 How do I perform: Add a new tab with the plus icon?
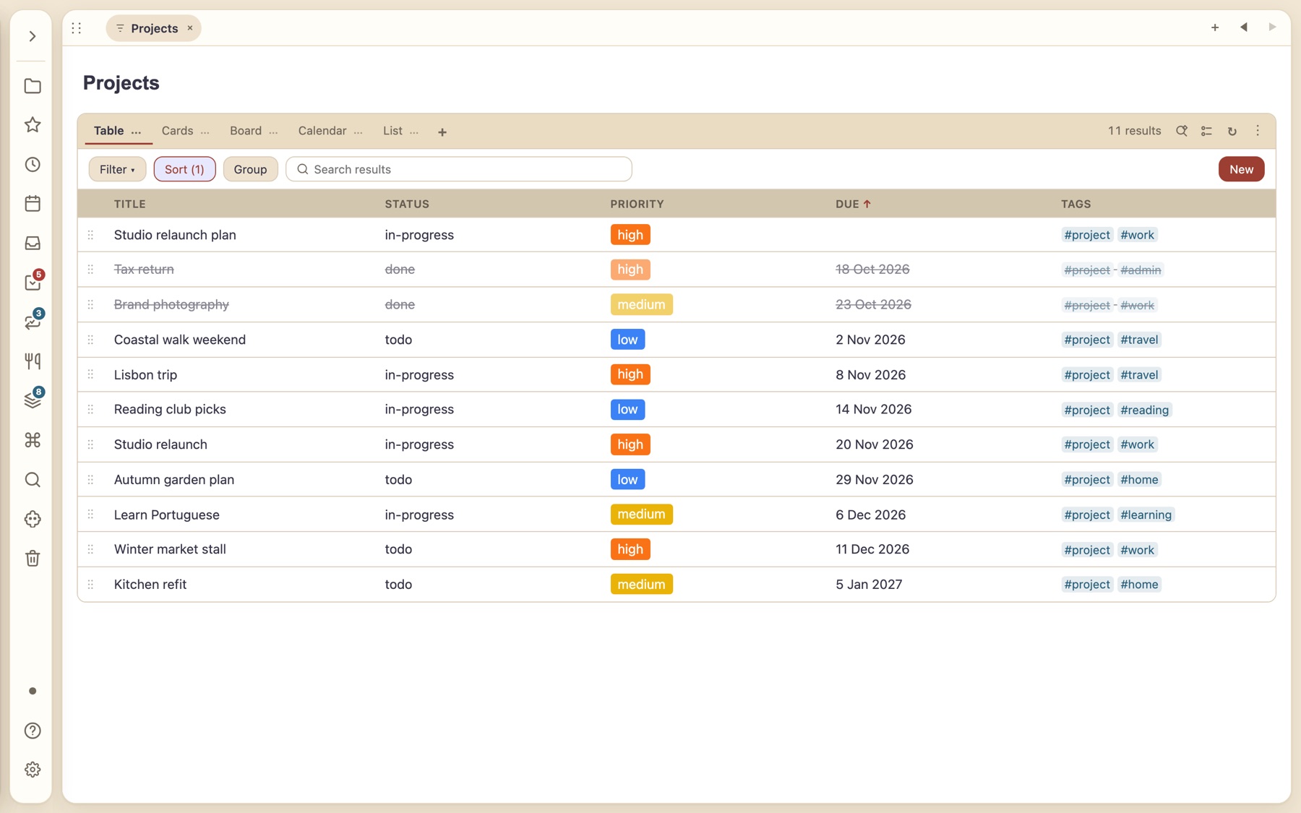point(1215,27)
